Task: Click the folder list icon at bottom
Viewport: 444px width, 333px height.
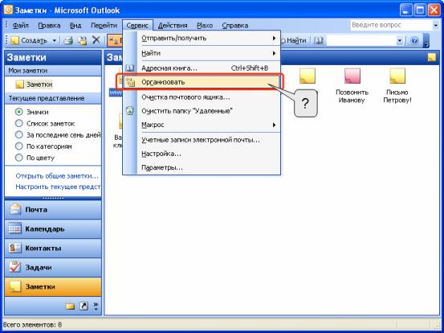Action: [x=70, y=306]
